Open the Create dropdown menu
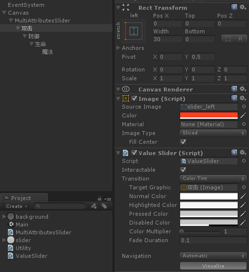Image resolution: width=249 pixels, height=272 pixels. pyautogui.click(x=17, y=206)
